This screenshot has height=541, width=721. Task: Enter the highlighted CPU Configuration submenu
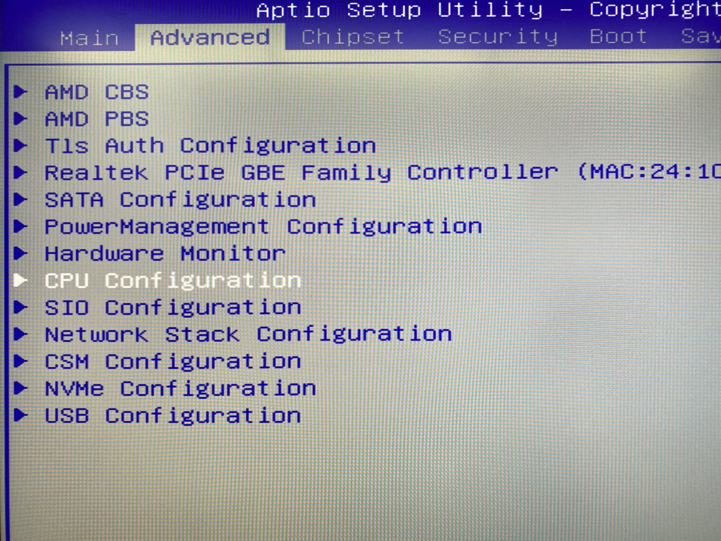coord(173,280)
